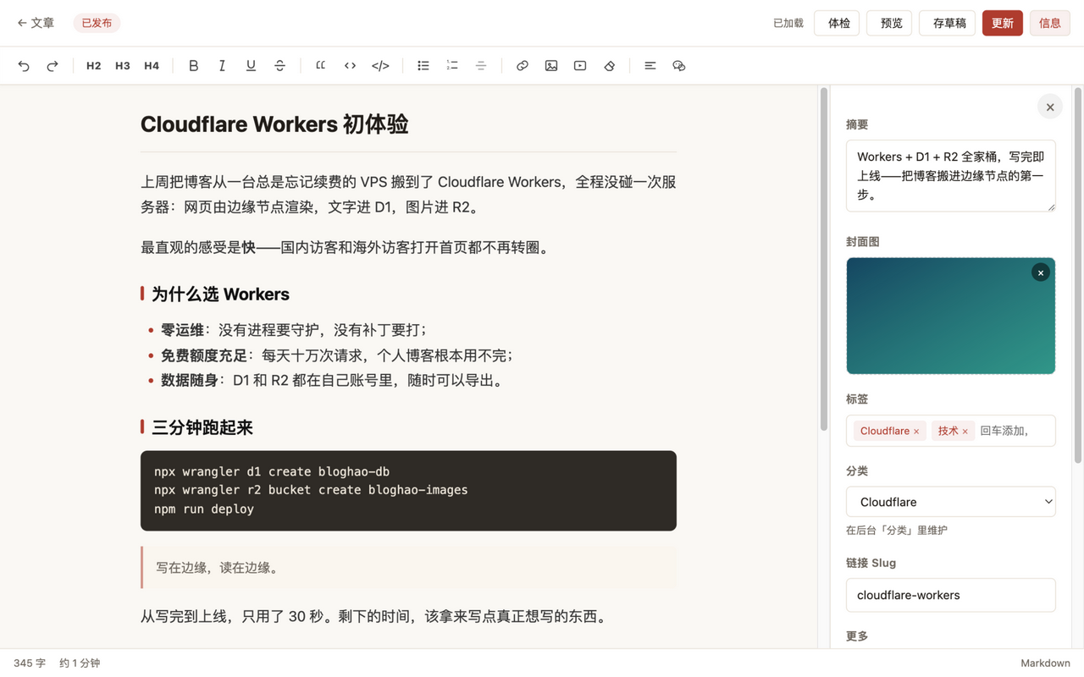This screenshot has width=1084, height=677.
Task: Insert an image
Action: pos(551,66)
